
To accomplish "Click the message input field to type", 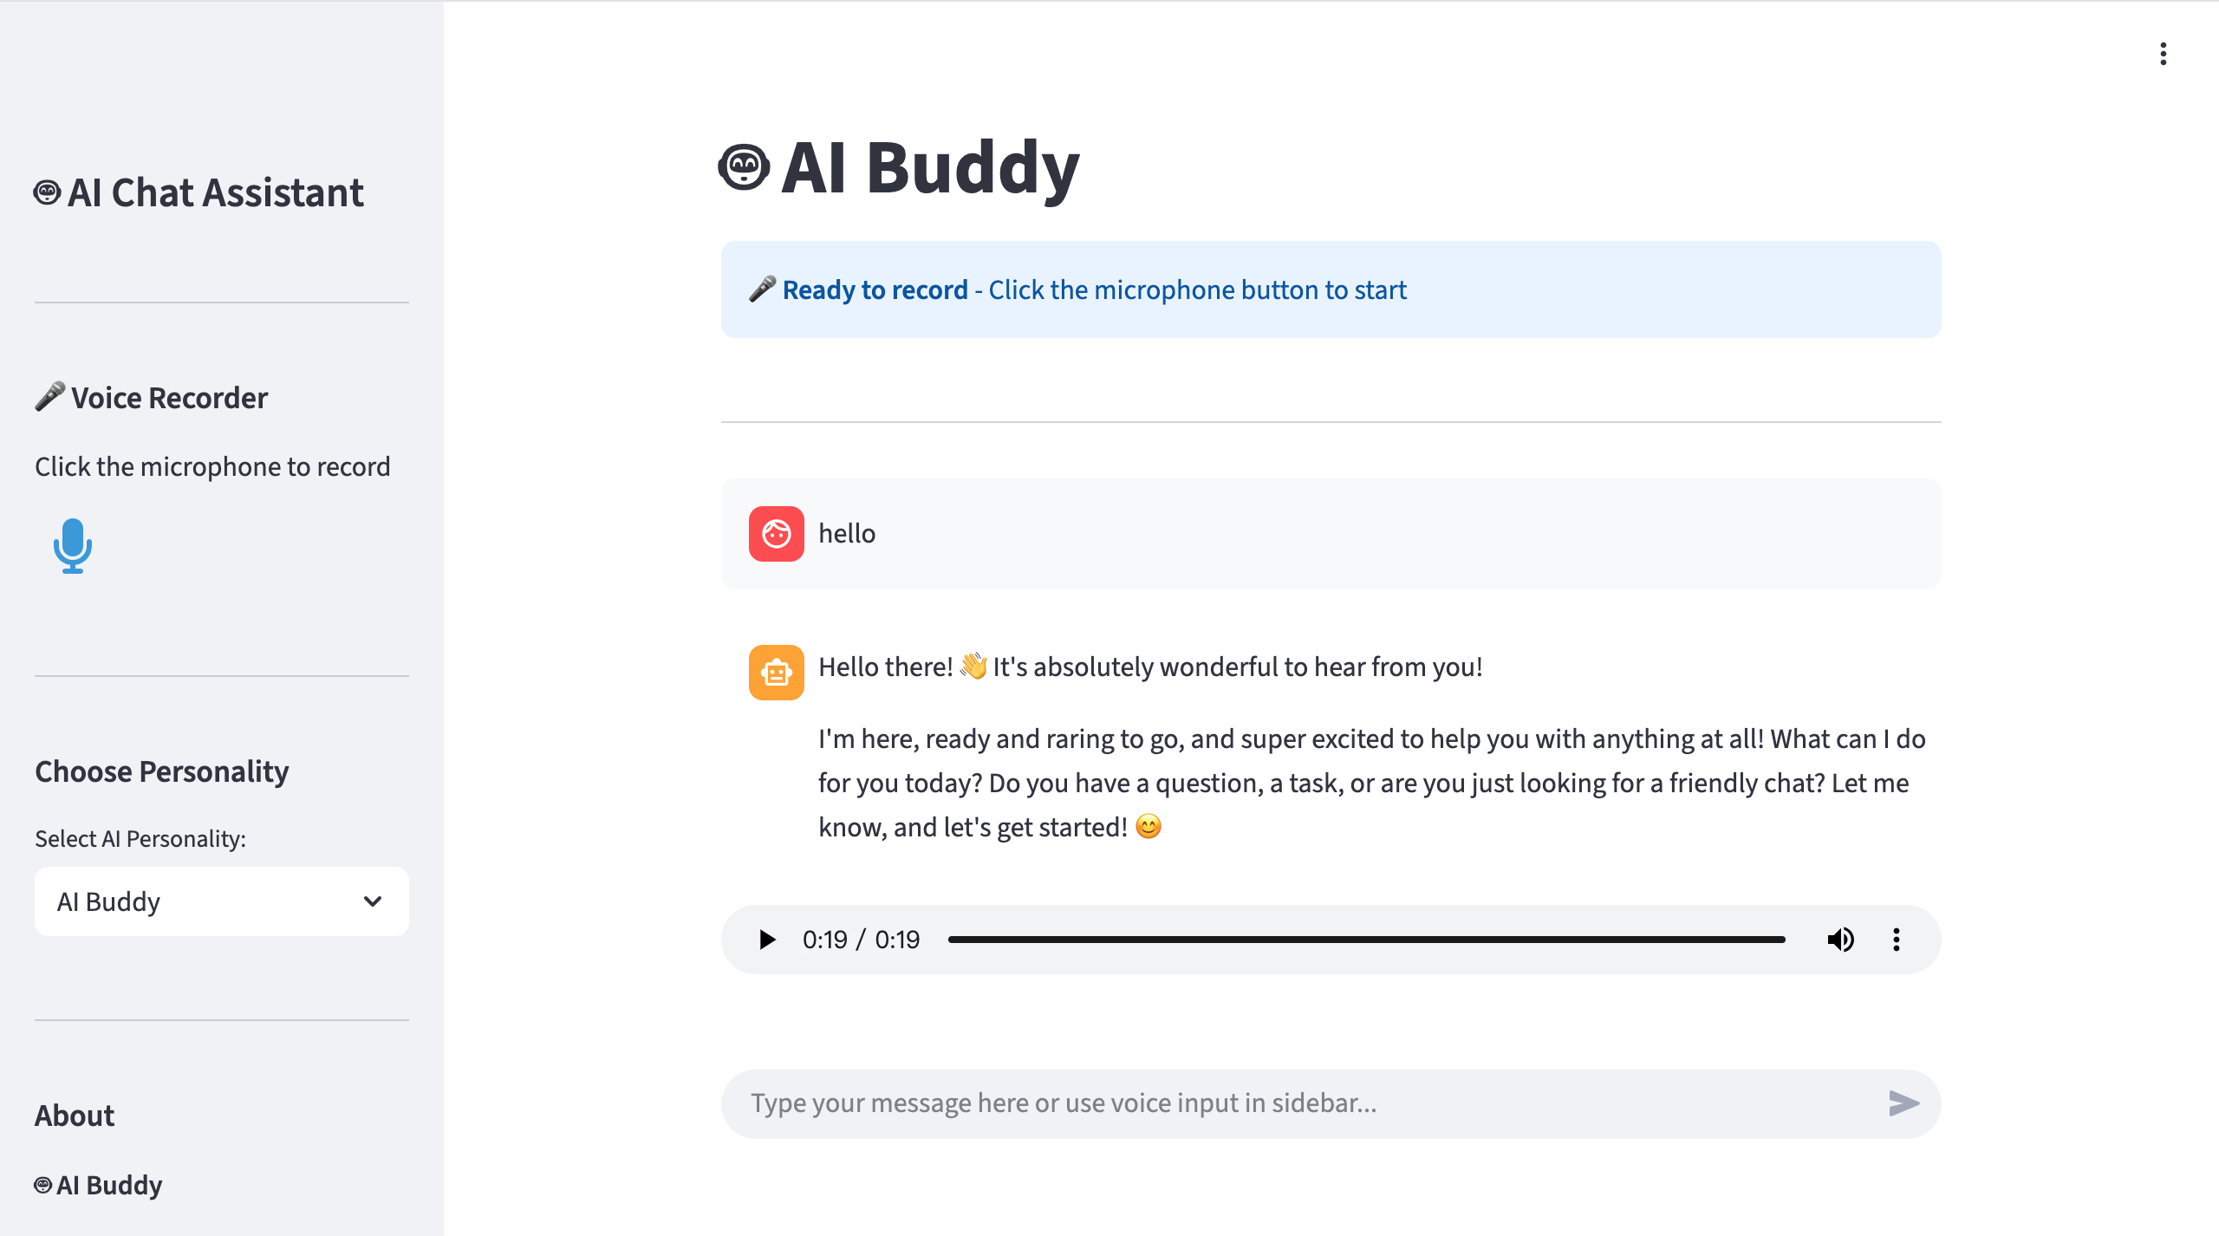I will (x=1214, y=1103).
